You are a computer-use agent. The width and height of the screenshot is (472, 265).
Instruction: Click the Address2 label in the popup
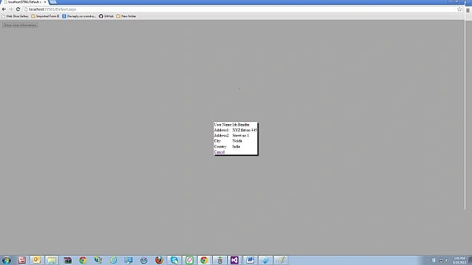click(x=222, y=136)
